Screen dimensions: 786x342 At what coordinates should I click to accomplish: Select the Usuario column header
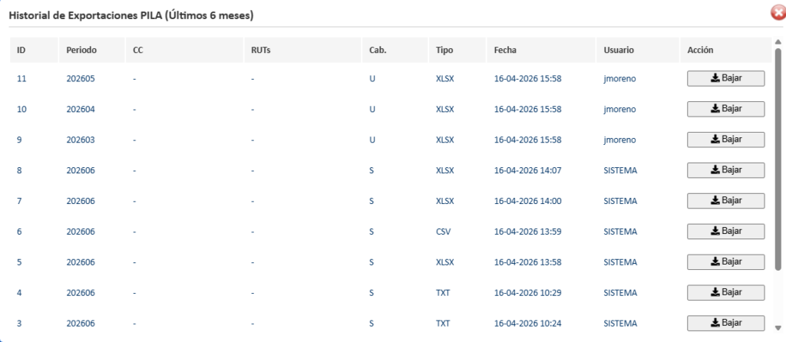[619, 50]
